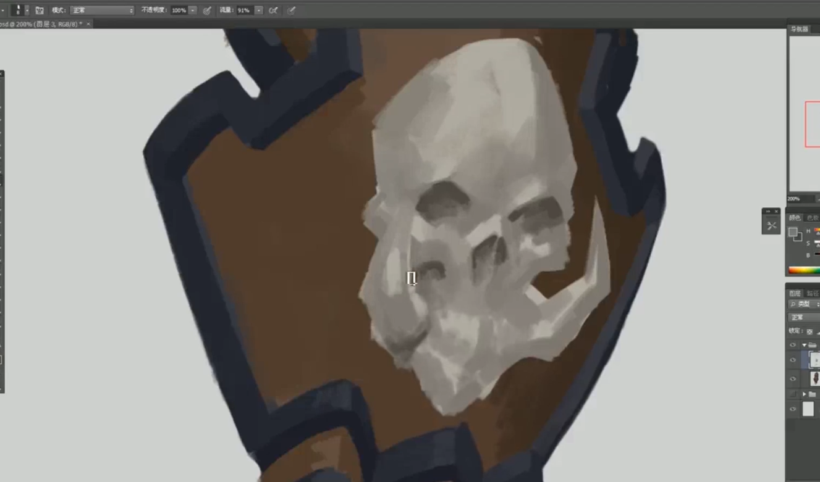Select the dark shield layer thumbnail
Screen dimensions: 820x482
point(814,378)
